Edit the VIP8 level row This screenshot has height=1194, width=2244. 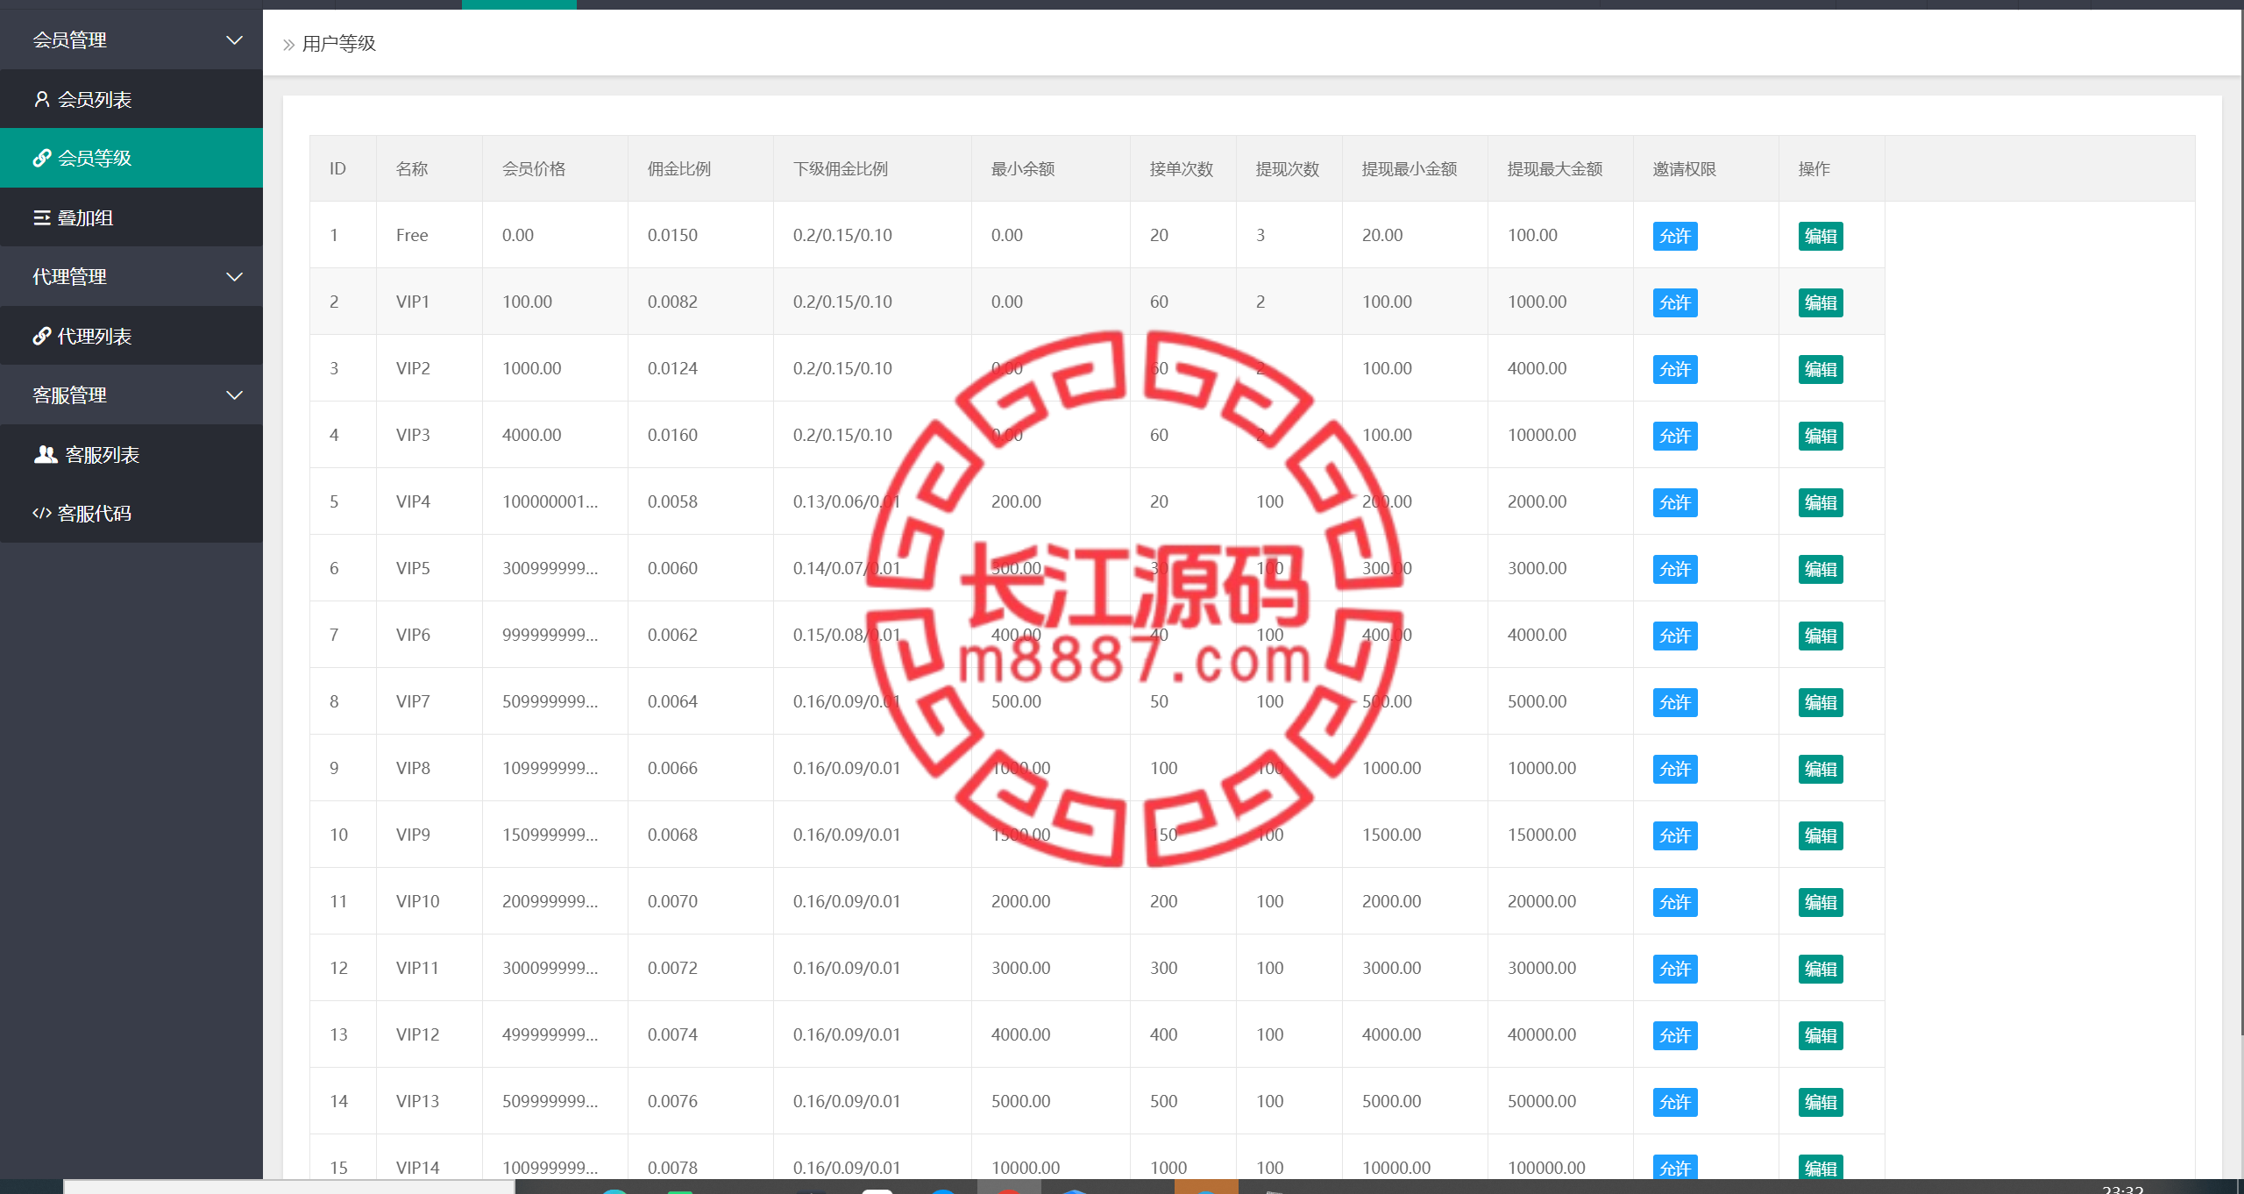(x=1821, y=769)
